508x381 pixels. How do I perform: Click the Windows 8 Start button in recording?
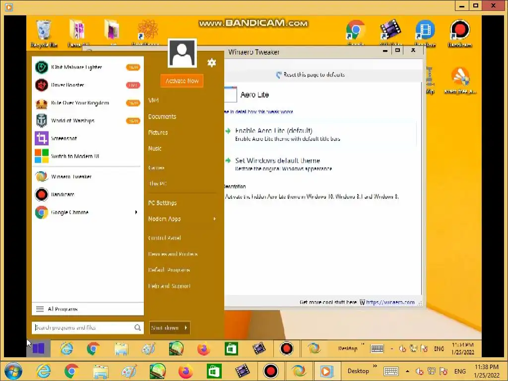(x=39, y=349)
